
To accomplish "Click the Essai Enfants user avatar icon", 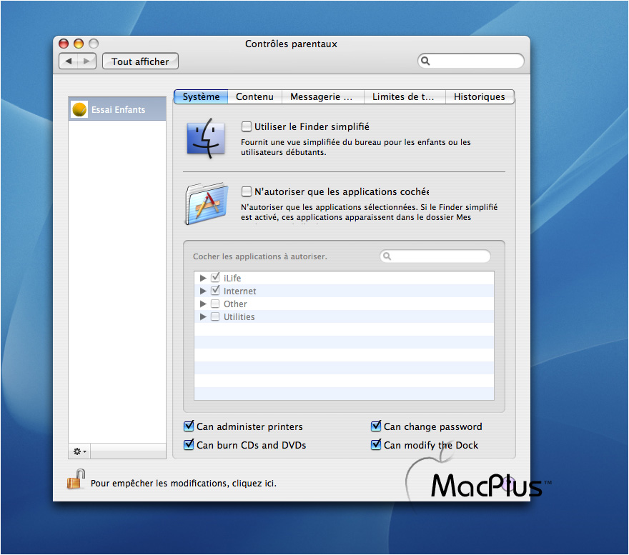I will [81, 109].
